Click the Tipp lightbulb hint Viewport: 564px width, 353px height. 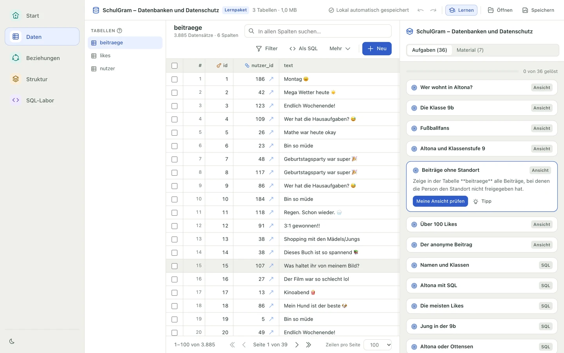tap(482, 201)
